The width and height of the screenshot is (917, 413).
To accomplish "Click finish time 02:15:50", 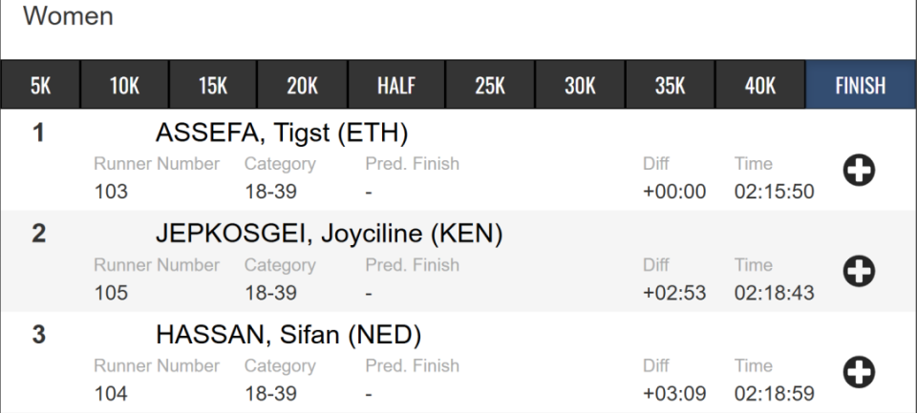I will tap(775, 192).
